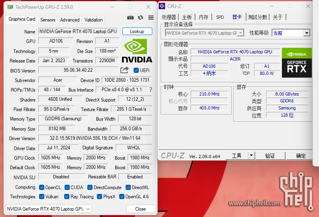This screenshot has width=319, height=217.
Task: Toggle the UEFI checkbox
Action: click(136, 70)
